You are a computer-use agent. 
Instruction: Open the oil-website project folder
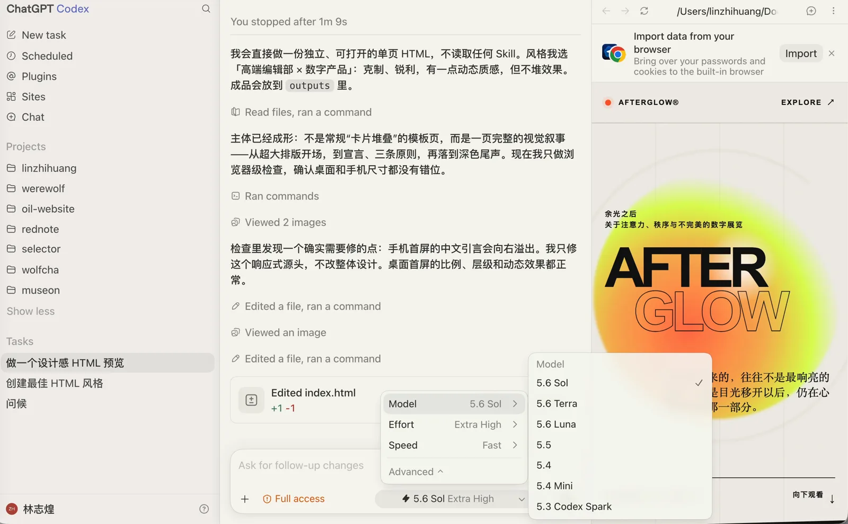[40, 209]
